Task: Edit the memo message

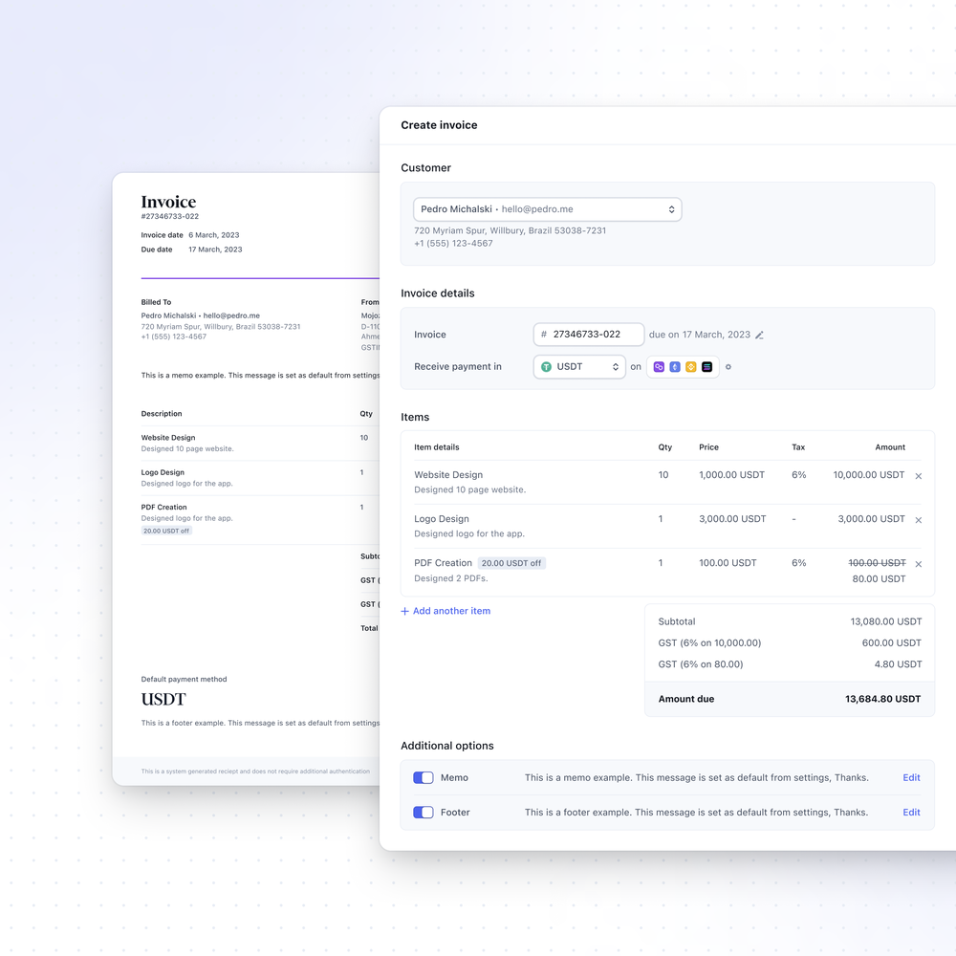Action: click(x=911, y=777)
